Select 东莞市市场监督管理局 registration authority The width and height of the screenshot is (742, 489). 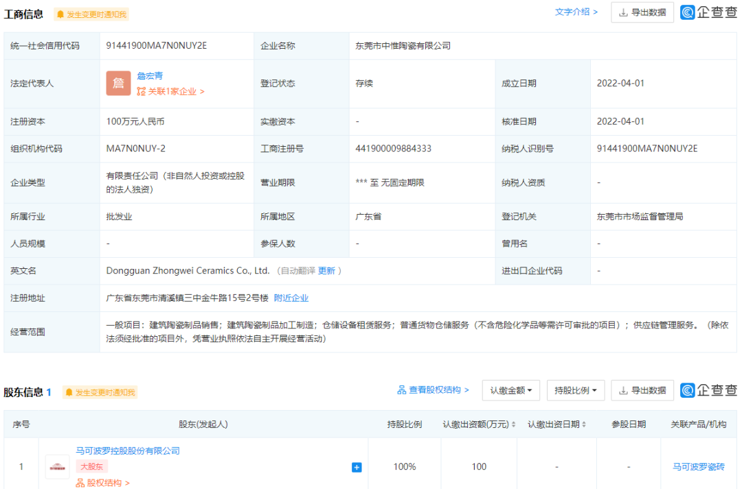pos(640,217)
